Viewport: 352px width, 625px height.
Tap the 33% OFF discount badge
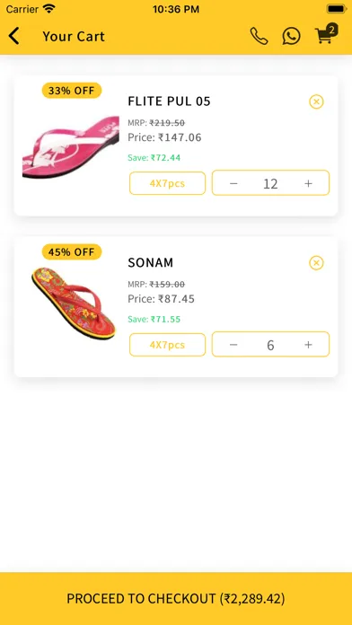click(x=72, y=91)
